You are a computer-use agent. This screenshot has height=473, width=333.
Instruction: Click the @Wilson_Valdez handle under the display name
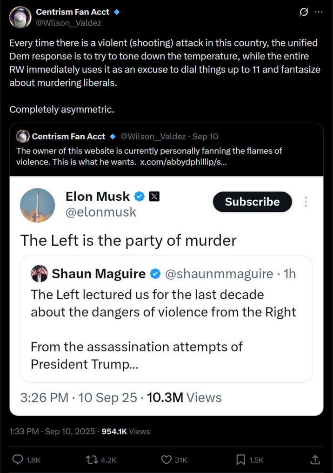click(69, 21)
